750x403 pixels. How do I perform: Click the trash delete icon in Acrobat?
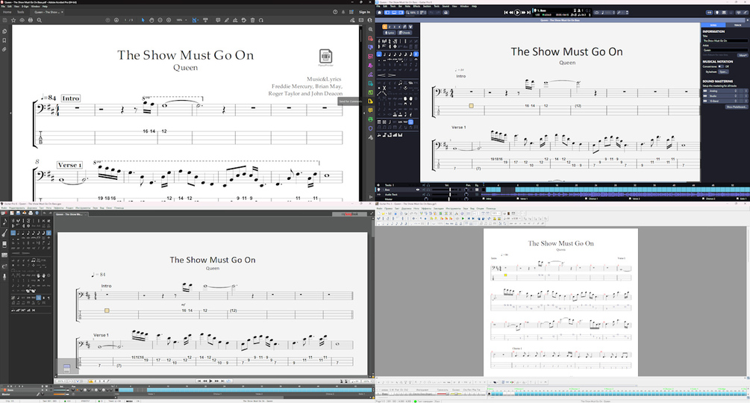(x=252, y=20)
